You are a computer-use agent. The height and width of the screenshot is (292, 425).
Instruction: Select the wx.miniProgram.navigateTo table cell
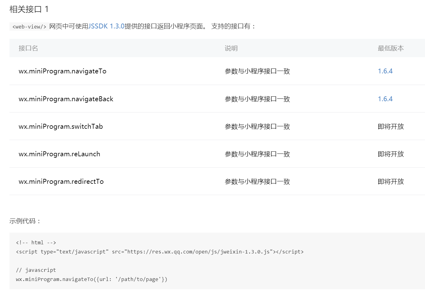pyautogui.click(x=62, y=71)
